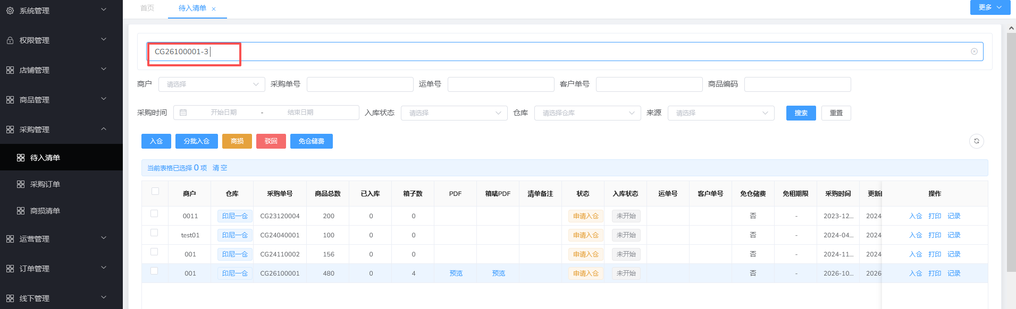This screenshot has width=1016, height=309.
Task: Click the blue 入仓 toolbar button
Action: click(x=156, y=141)
